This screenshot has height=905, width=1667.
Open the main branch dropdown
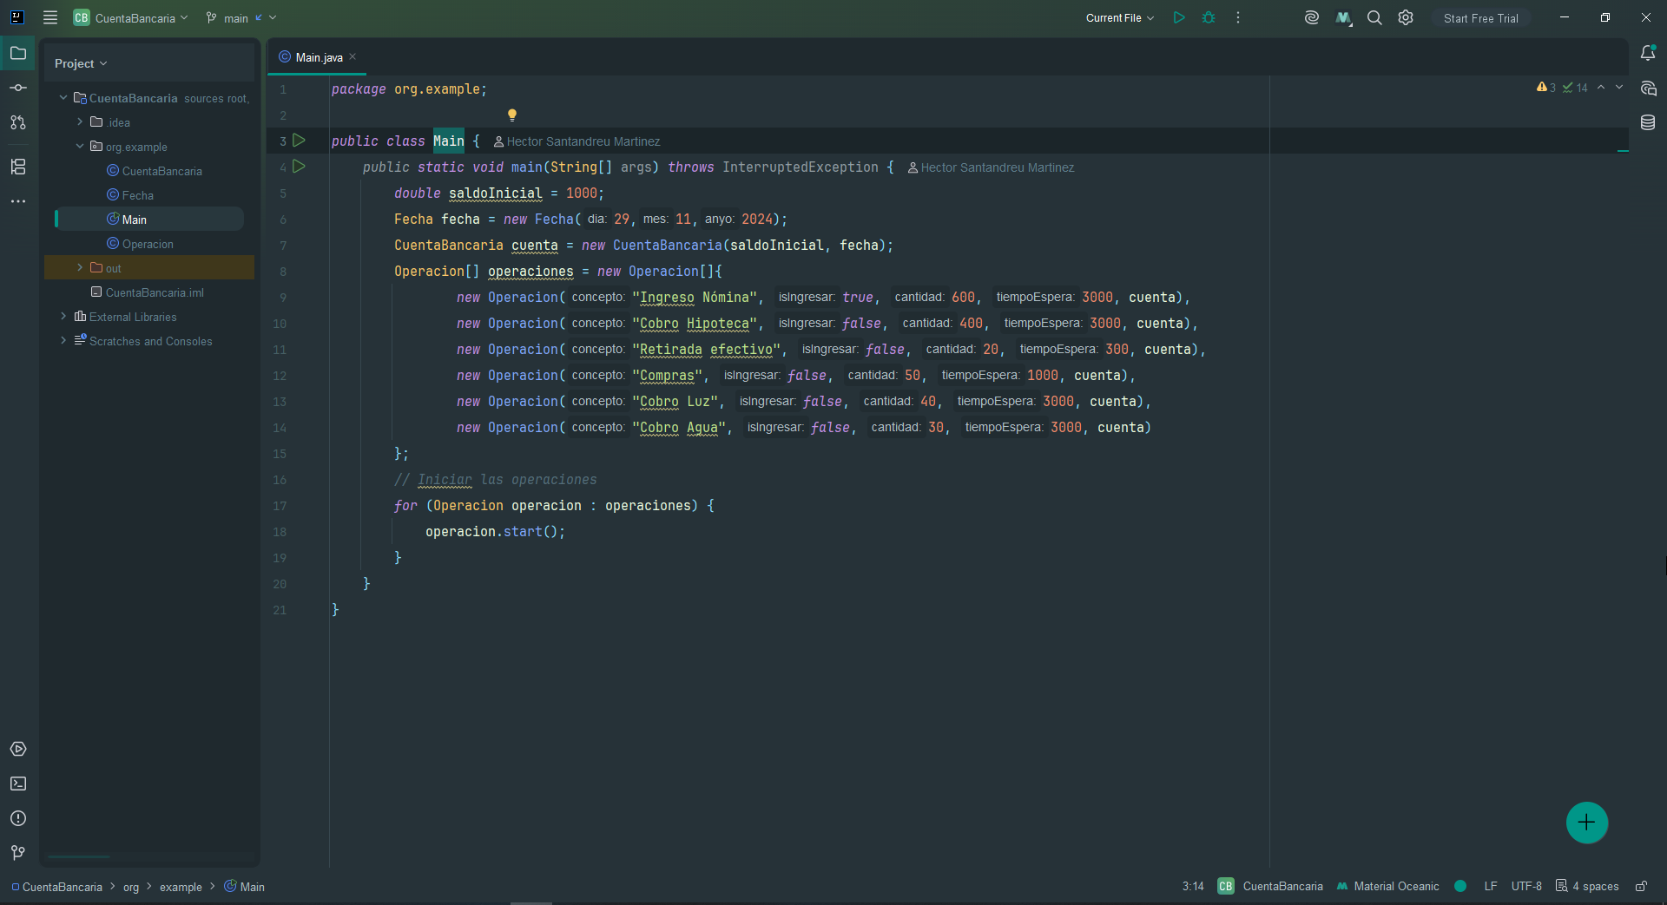coord(241,18)
